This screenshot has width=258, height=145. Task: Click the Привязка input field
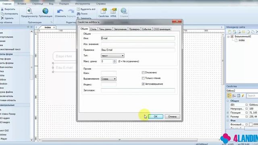pyautogui.click(x=138, y=50)
